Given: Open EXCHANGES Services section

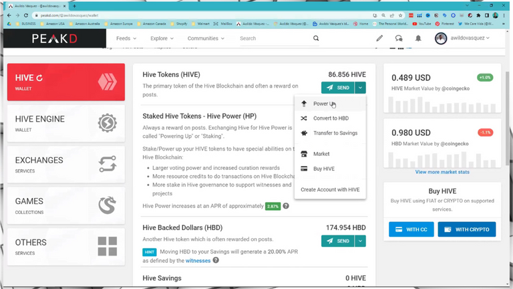Looking at the screenshot, I should (66, 165).
